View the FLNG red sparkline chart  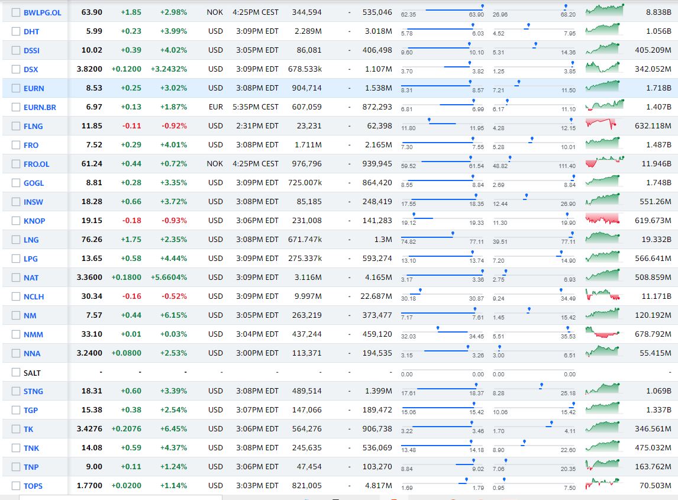pos(602,124)
